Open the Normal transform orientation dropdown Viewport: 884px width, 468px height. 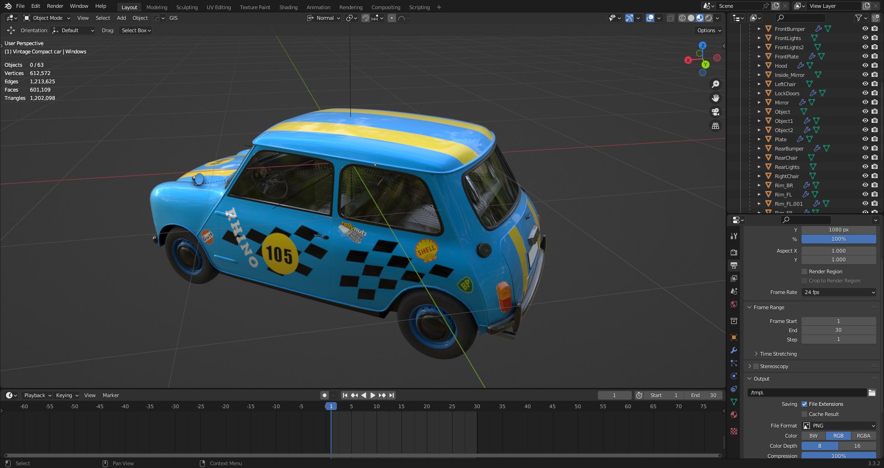tap(324, 18)
